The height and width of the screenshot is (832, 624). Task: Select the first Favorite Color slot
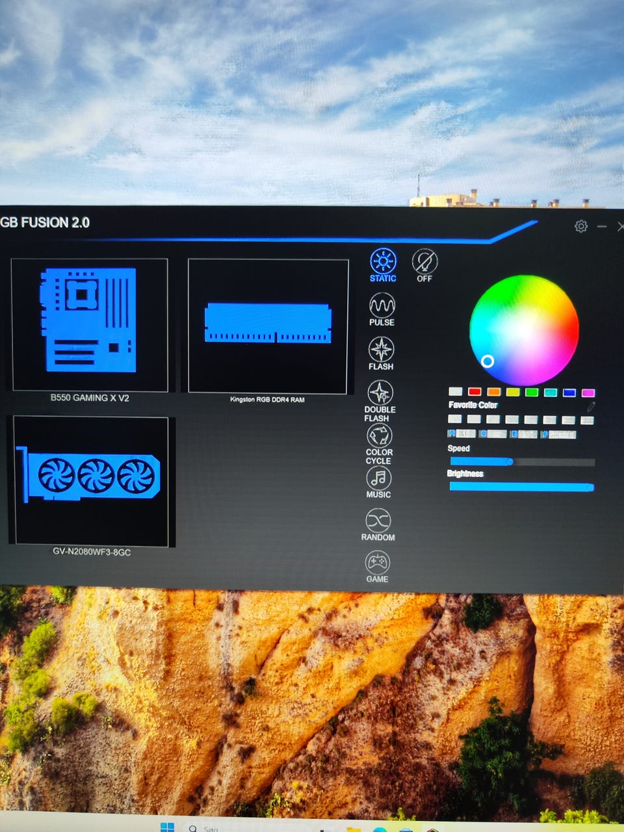455,419
